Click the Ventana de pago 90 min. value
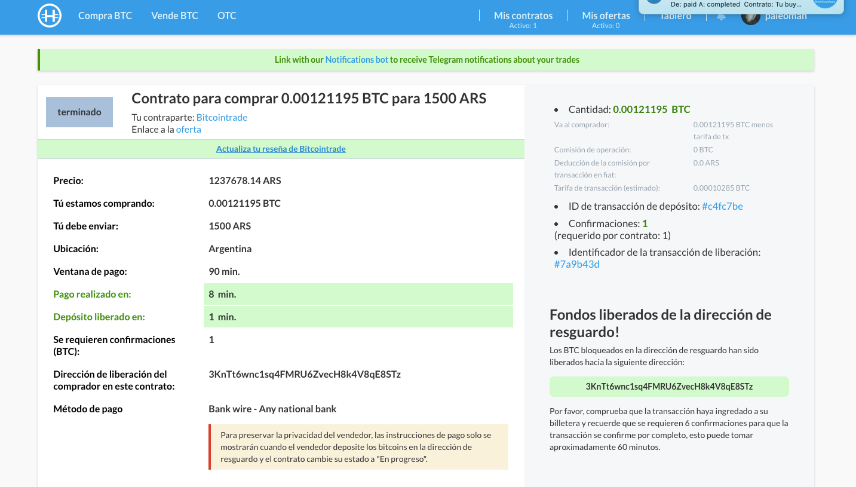 coord(224,271)
